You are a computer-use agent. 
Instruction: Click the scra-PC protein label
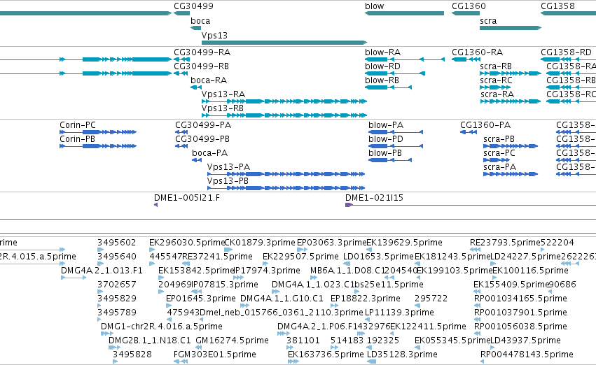point(499,153)
